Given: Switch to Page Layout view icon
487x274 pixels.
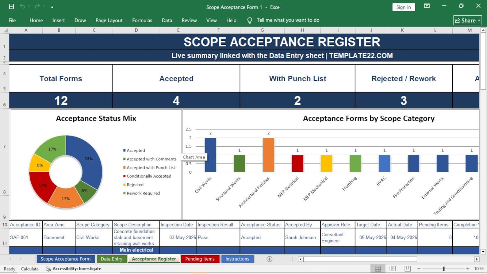Looking at the screenshot, I should (393, 268).
